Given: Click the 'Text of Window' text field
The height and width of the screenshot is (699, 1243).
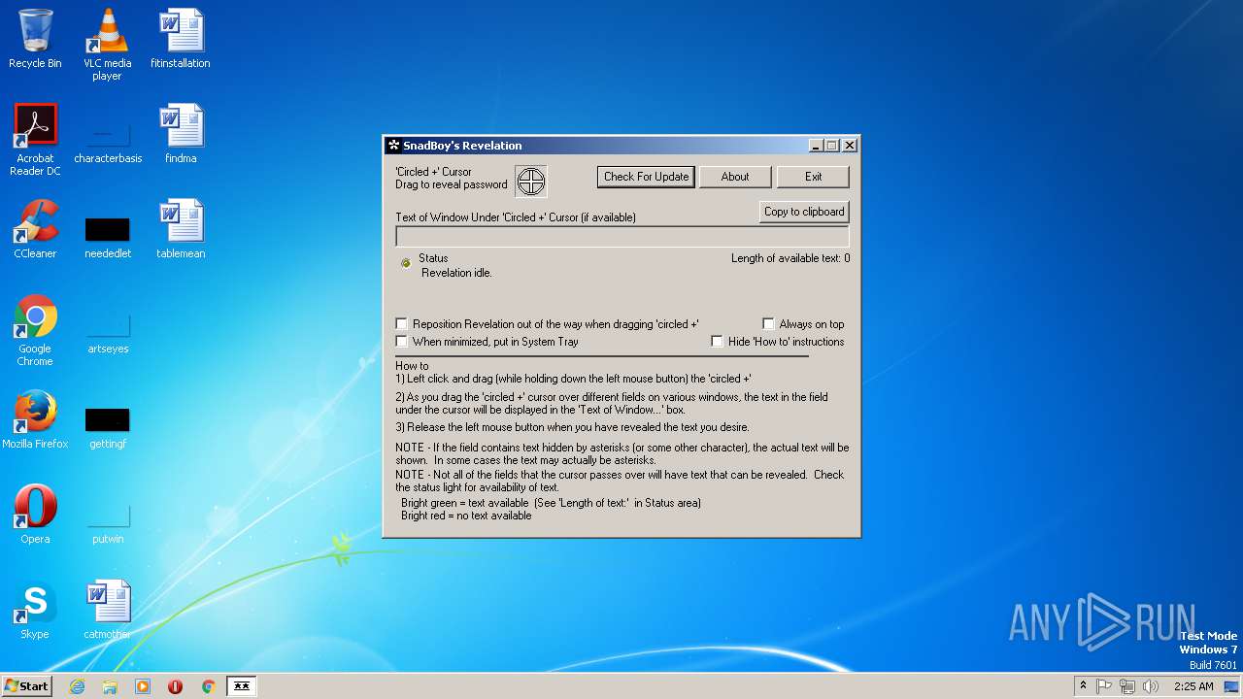Looking at the screenshot, I should (622, 237).
